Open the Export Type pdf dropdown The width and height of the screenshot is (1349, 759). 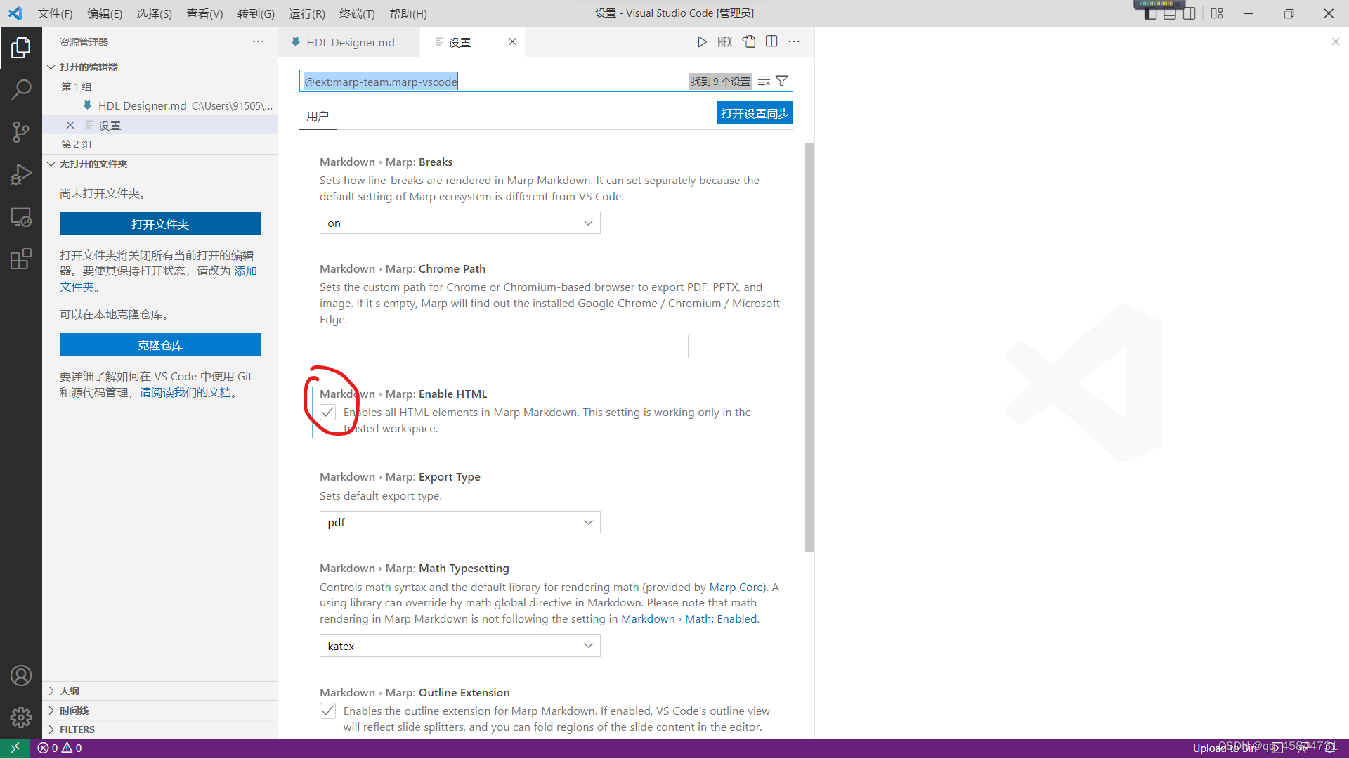click(460, 523)
